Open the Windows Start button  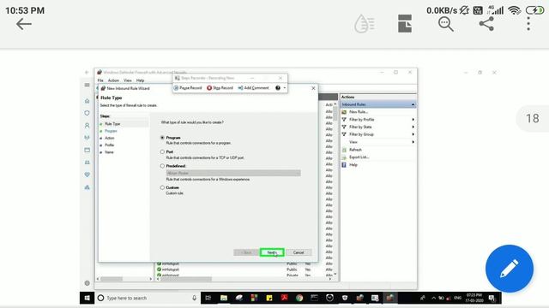(x=87, y=298)
